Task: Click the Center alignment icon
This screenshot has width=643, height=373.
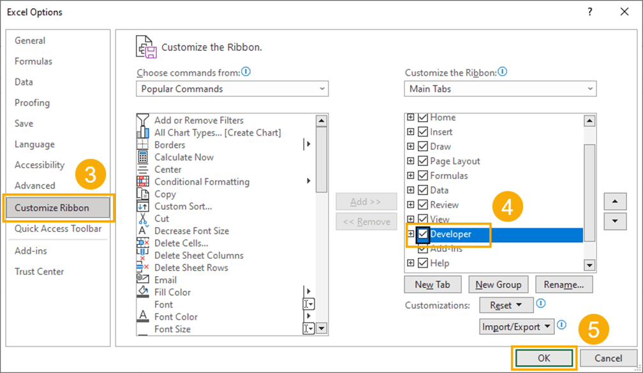Action: 143,170
